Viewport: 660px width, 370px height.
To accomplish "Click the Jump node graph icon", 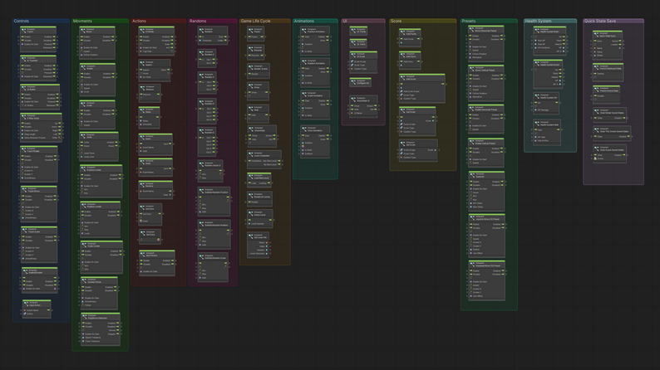I will [83, 136].
